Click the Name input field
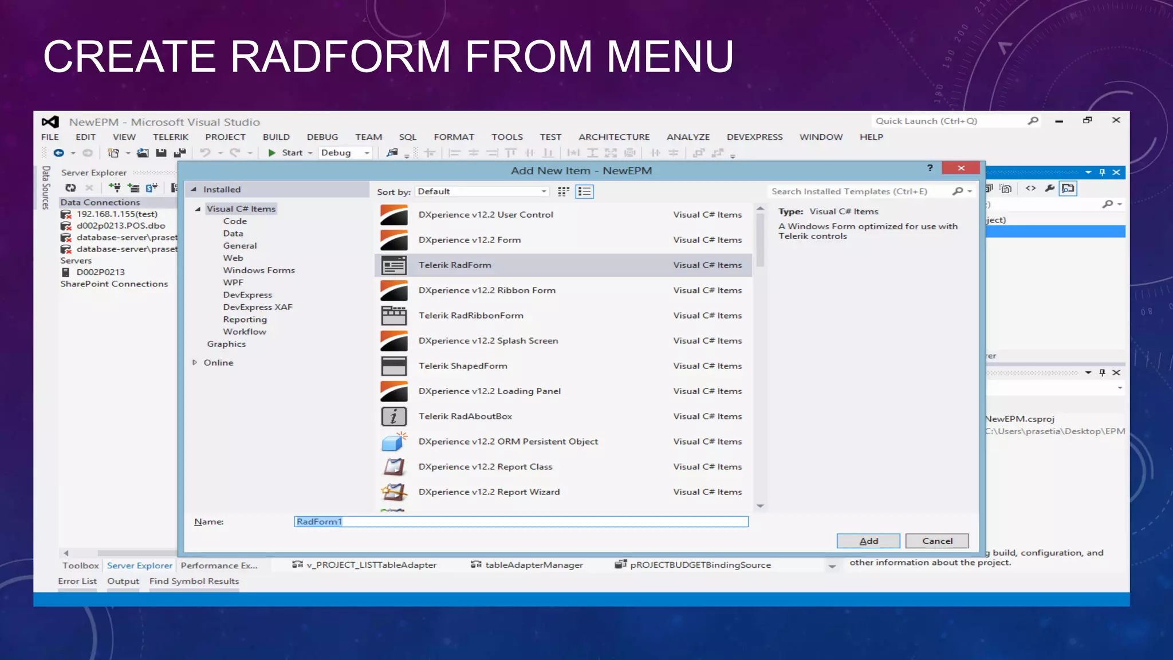 click(520, 521)
